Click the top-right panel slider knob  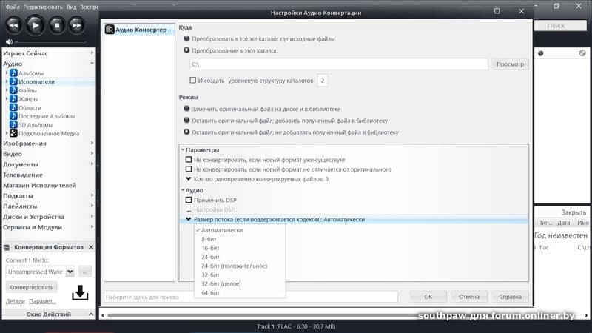[x=541, y=53]
